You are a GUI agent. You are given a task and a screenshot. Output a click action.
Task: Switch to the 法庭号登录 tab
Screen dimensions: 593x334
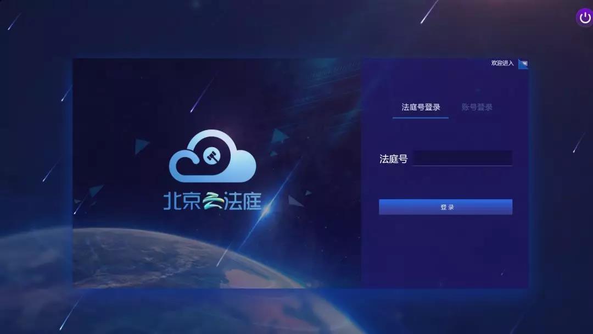421,108
